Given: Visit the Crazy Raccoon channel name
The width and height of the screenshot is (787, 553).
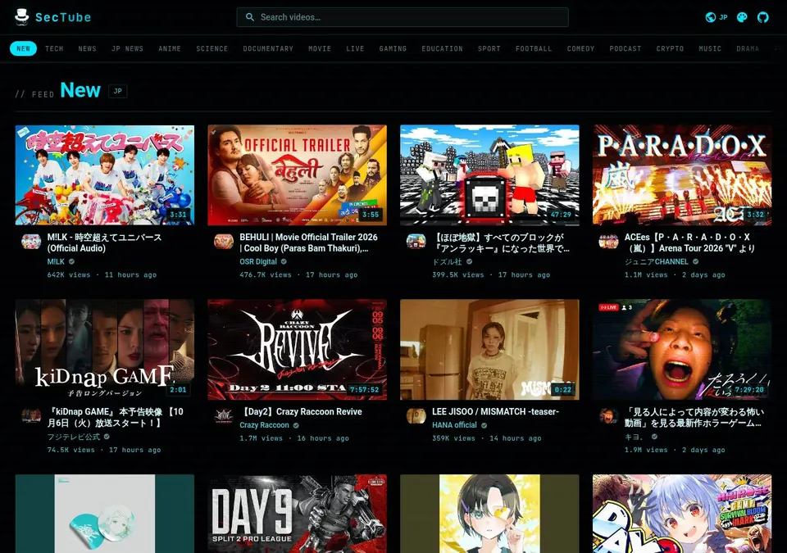Looking at the screenshot, I should (264, 425).
